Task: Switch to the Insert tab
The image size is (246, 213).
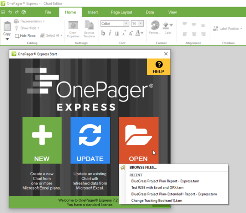Action: 93,12
